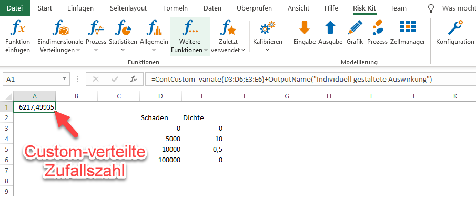Image resolution: width=476 pixels, height=197 pixels.
Task: Select row 1 header
Action: click(x=6, y=107)
